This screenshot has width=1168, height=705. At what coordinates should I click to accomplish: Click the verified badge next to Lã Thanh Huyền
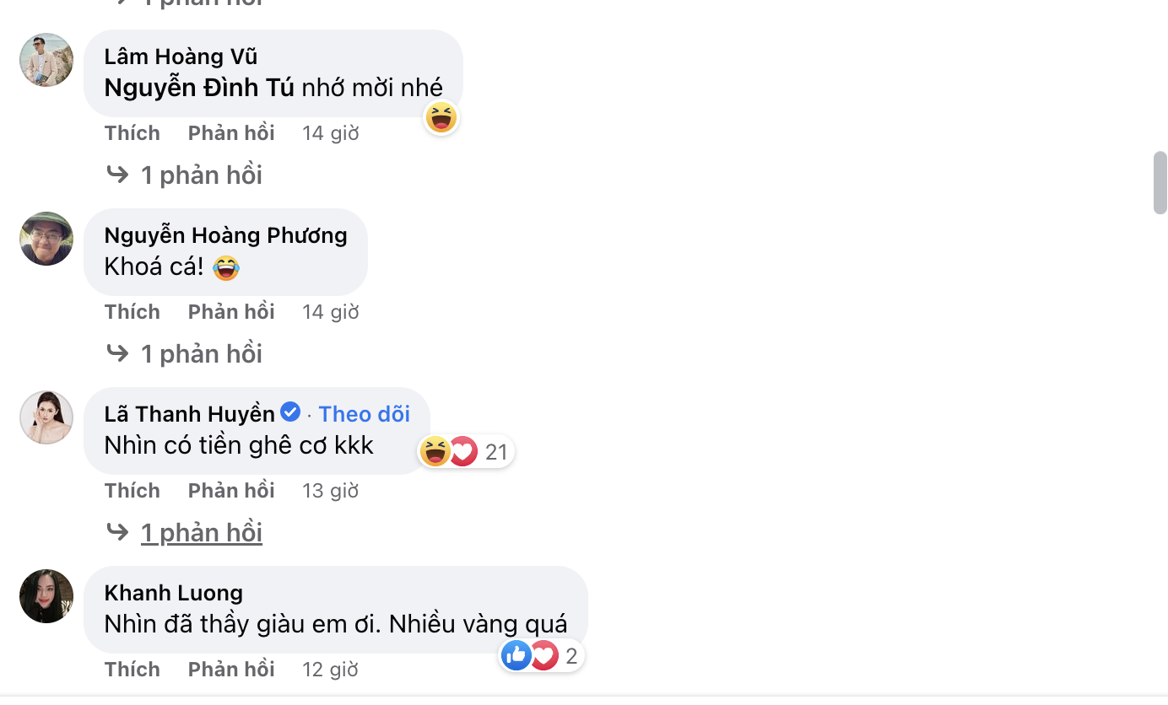(289, 412)
